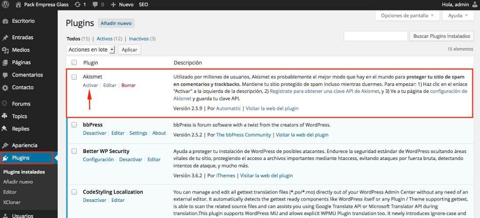Click the Descripción column header

coord(188,62)
